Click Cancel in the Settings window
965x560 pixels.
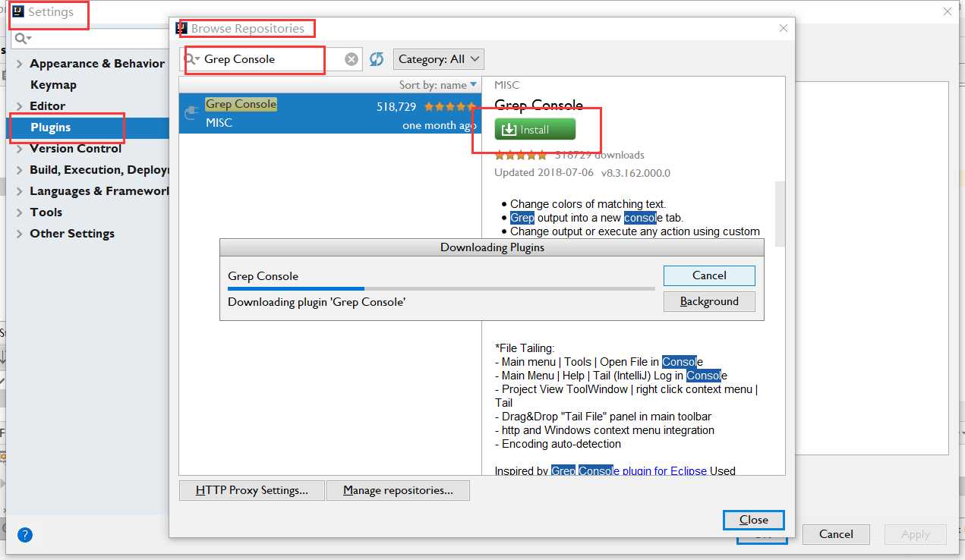point(836,534)
